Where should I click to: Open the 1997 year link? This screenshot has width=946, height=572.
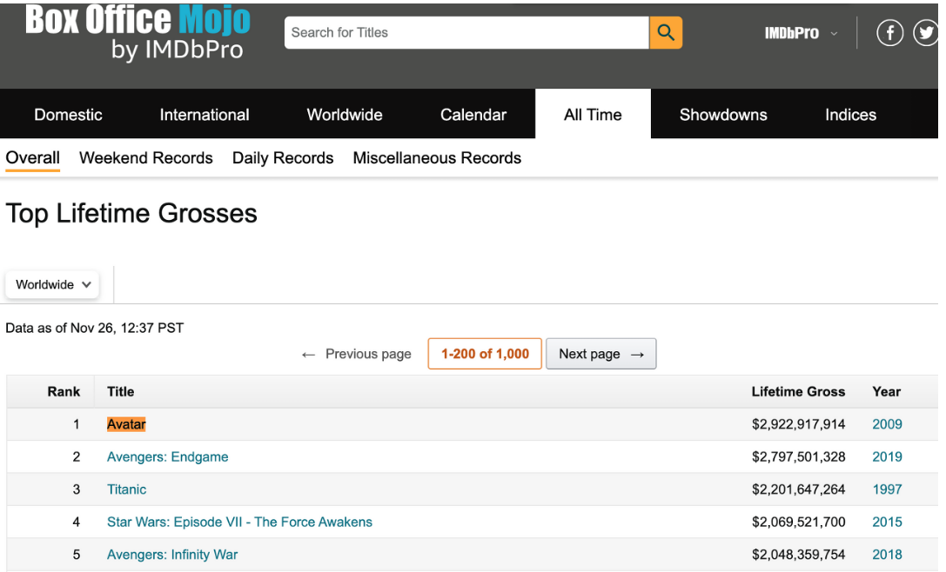pos(887,489)
